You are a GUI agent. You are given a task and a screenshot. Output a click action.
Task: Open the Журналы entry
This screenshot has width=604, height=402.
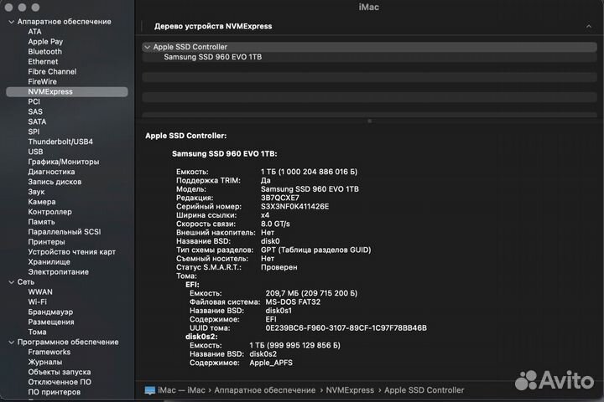44,362
